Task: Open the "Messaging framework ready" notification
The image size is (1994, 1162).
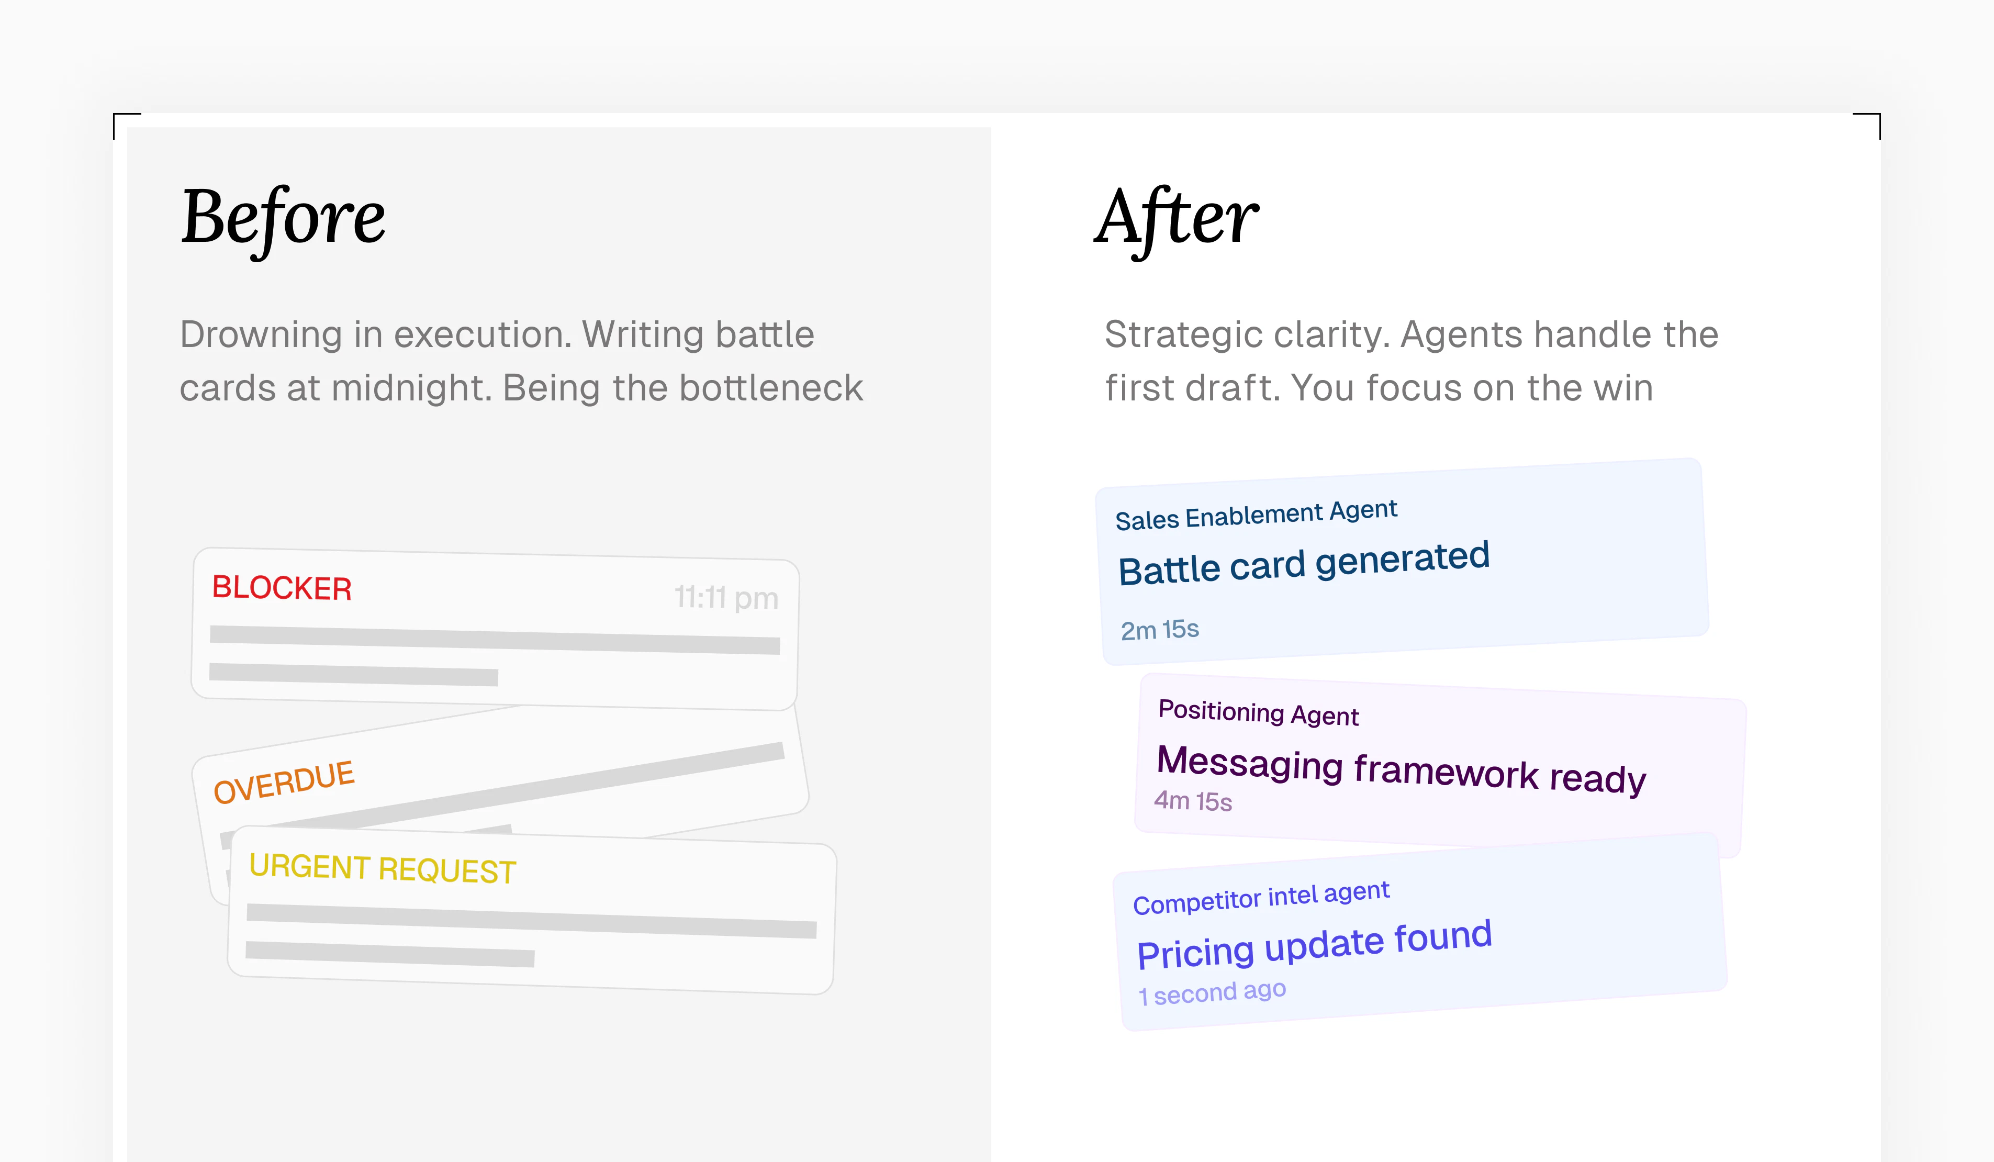Action: click(x=1401, y=768)
